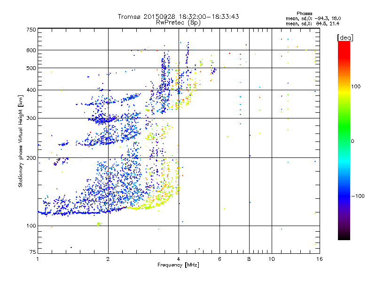
Task: Click the x-axis tick label '10'
Action: pyautogui.click(x=272, y=259)
